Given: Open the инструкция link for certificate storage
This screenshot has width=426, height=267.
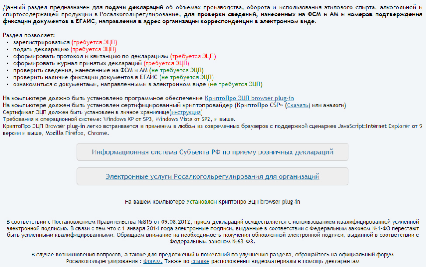Looking at the screenshot, I should point(186,112).
